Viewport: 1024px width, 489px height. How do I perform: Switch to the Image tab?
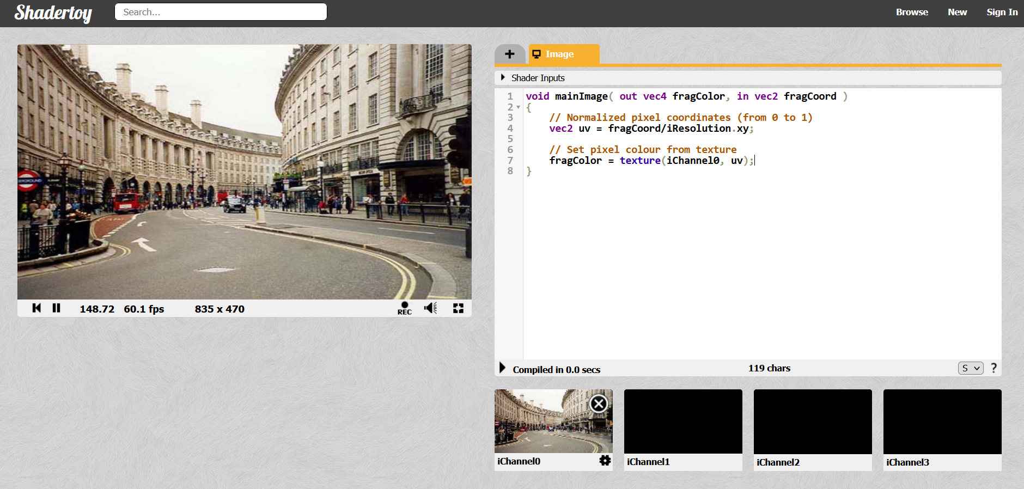click(564, 54)
